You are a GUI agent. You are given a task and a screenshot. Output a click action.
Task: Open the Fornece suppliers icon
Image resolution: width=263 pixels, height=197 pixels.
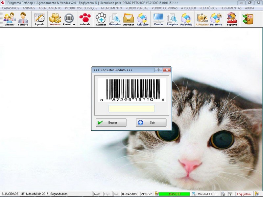click(x=23, y=19)
